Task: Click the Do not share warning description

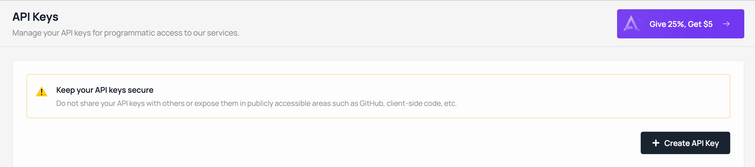Action: pyautogui.click(x=256, y=103)
